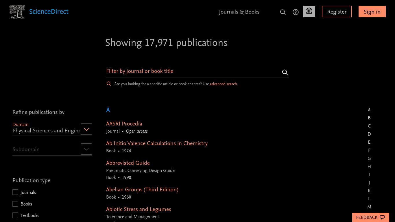Click Pneumatic Conveying Design Guide subtitle
The image size is (395, 222).
point(140,171)
